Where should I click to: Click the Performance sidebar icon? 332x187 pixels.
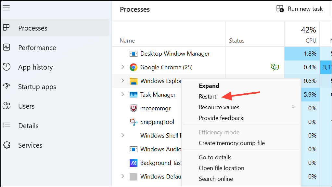pyautogui.click(x=6, y=47)
